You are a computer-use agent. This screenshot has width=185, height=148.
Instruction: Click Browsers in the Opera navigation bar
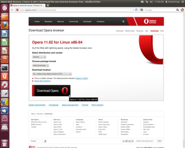click(x=48, y=22)
